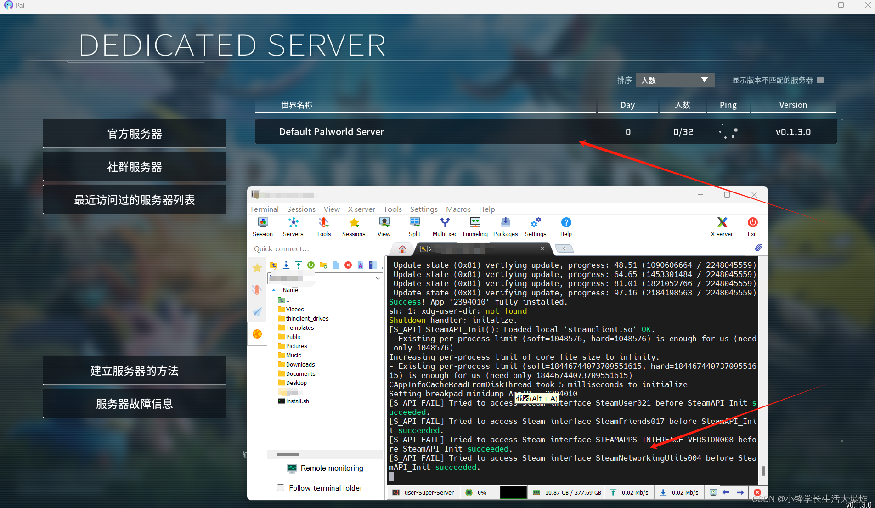Click the upload files arrow icon
875x508 pixels.
tap(299, 265)
